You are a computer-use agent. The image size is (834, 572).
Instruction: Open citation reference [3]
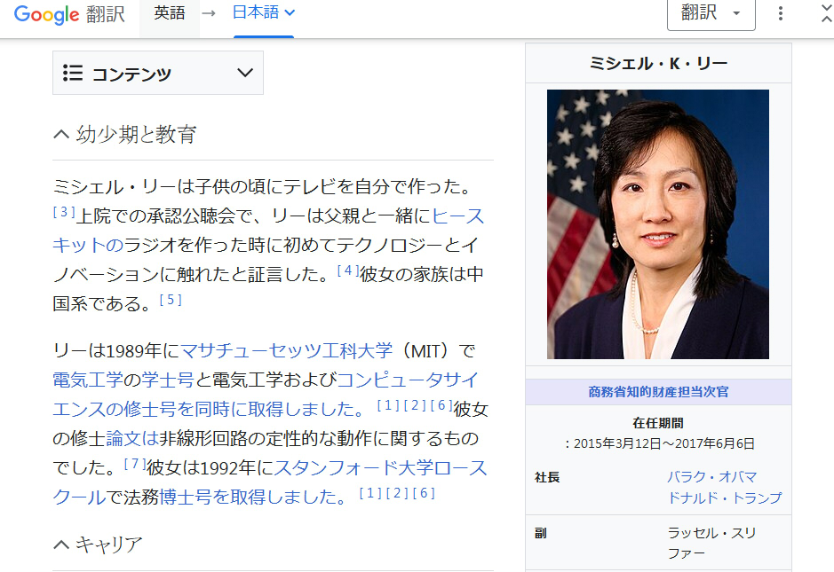coord(64,212)
